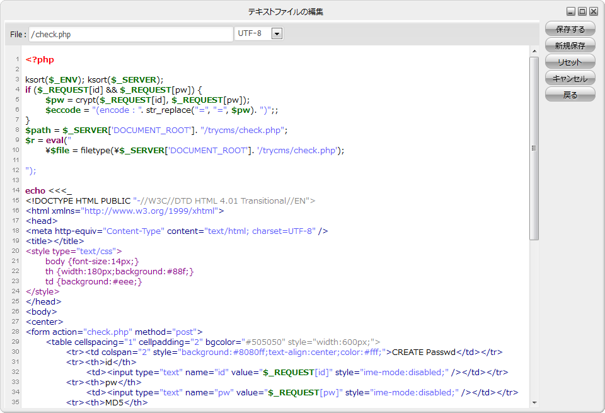Focus the /check.php file path field
Image resolution: width=605 pixels, height=413 pixels.
(130, 34)
